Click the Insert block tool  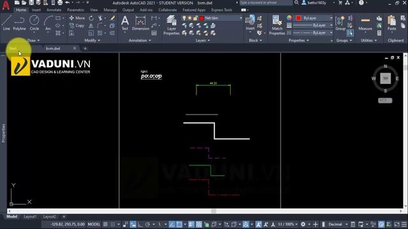point(250,23)
